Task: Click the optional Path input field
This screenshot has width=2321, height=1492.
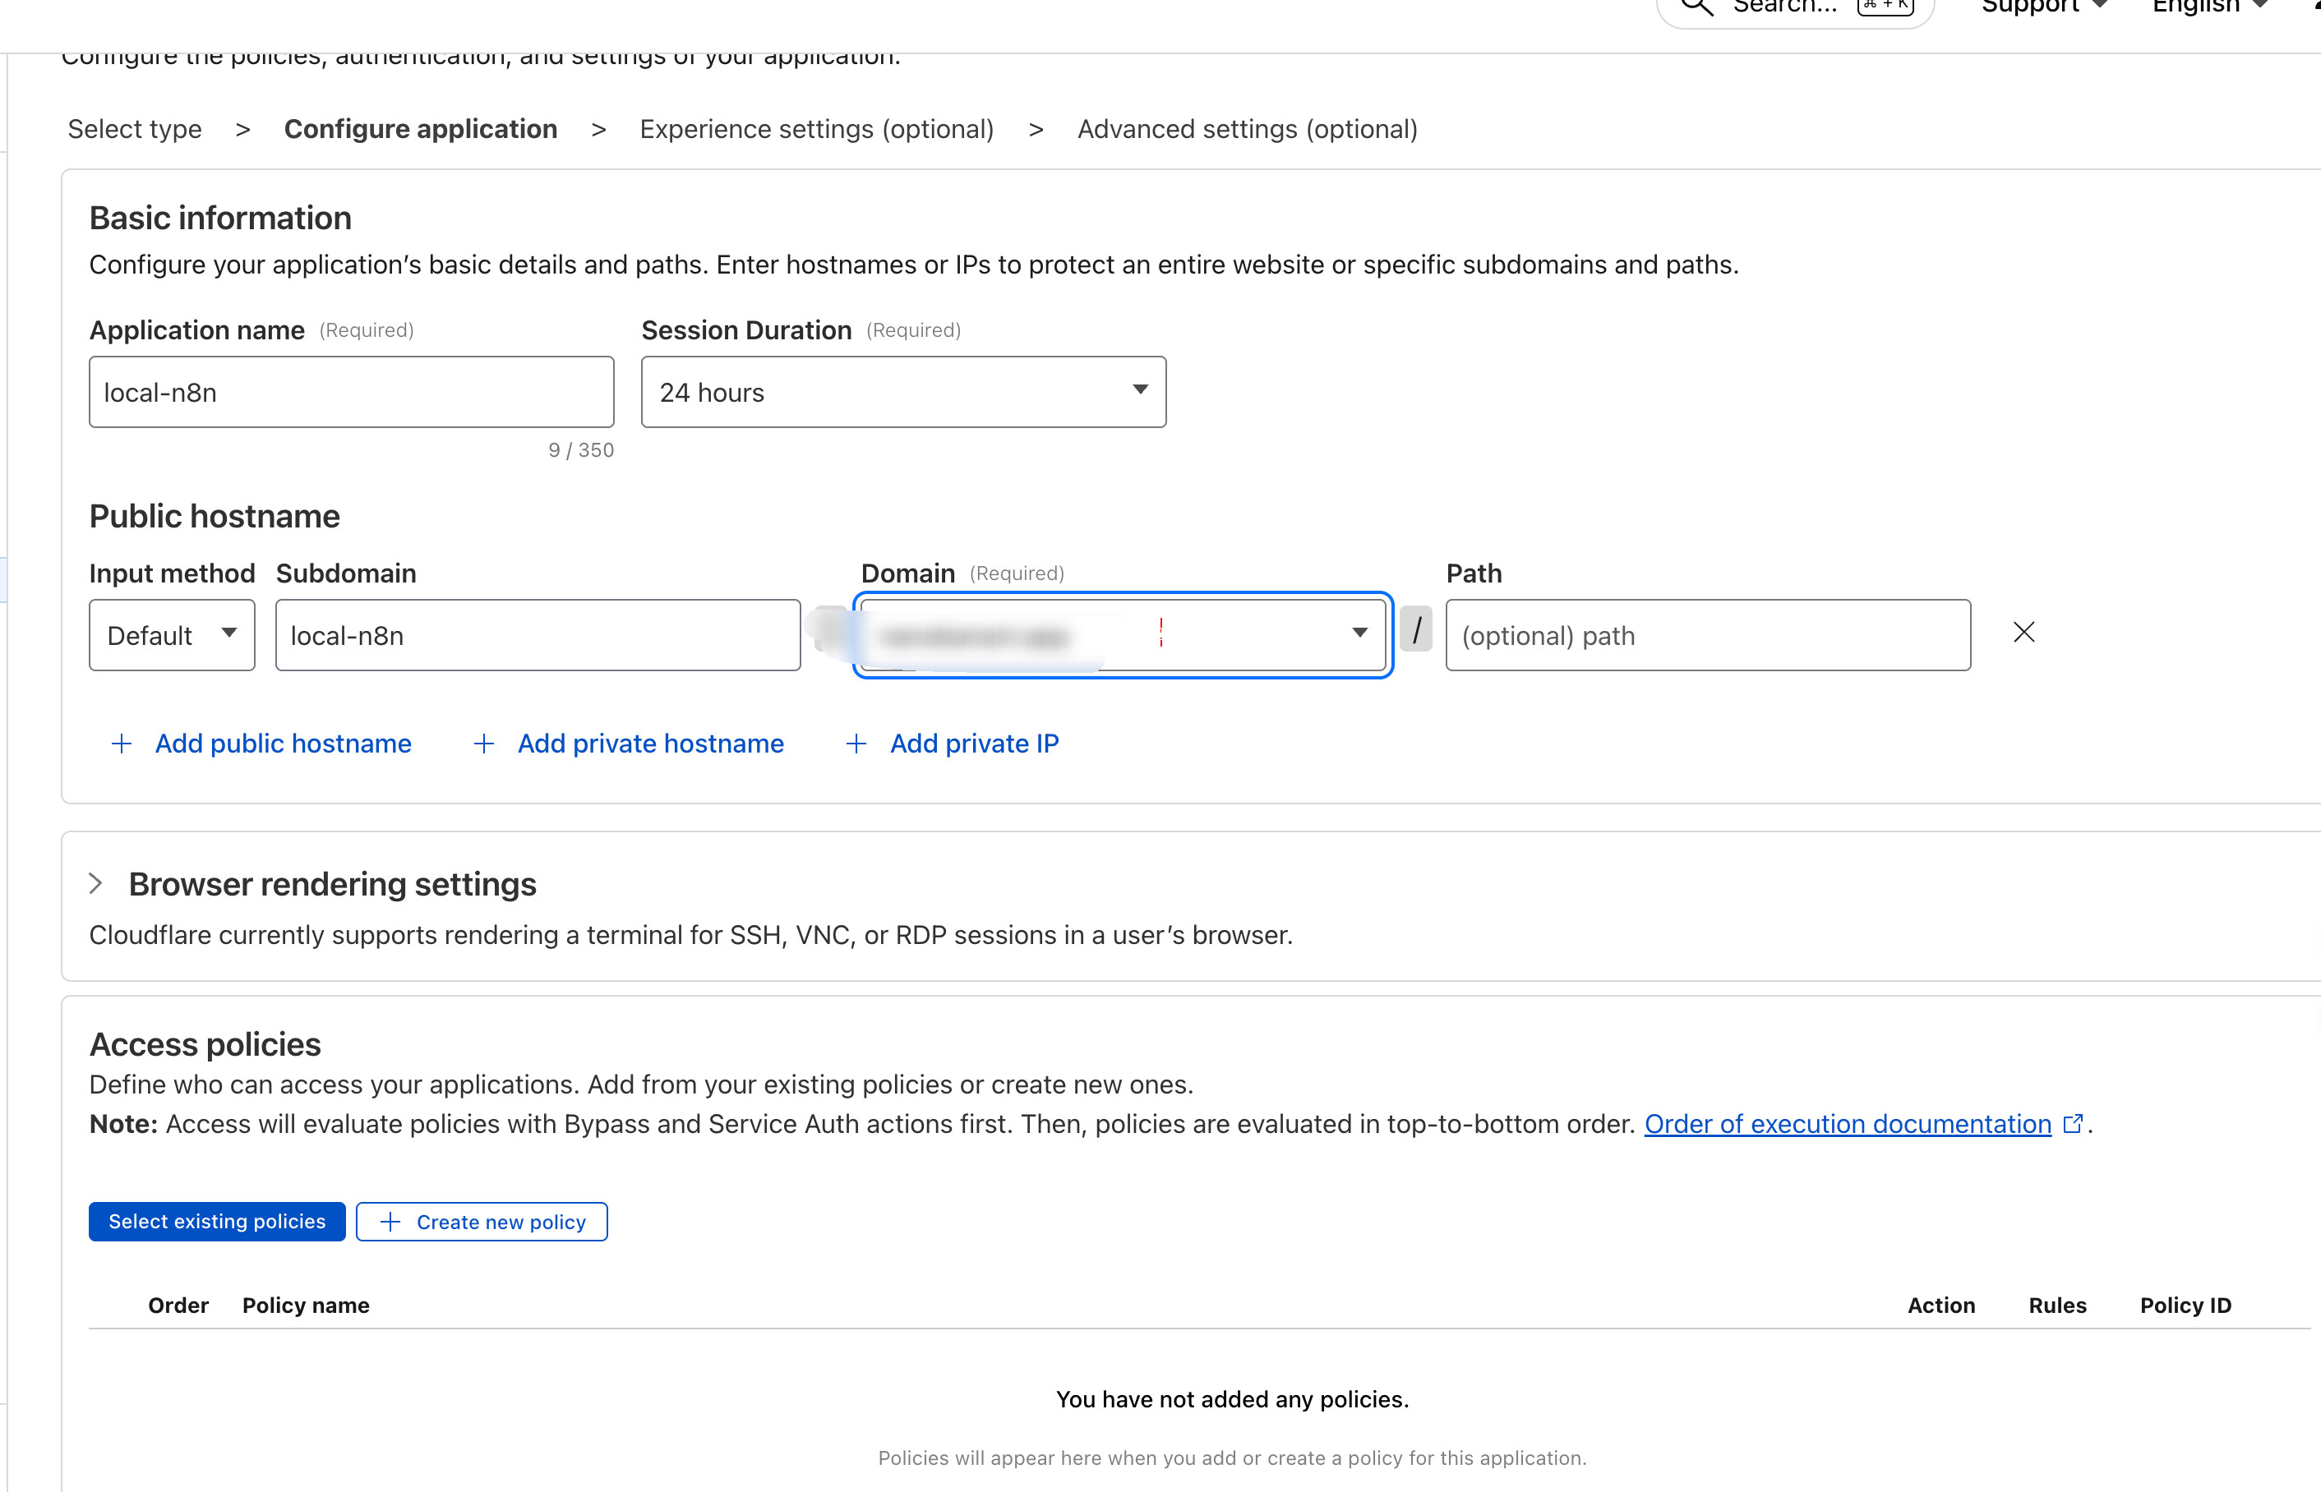Action: tap(1706, 636)
